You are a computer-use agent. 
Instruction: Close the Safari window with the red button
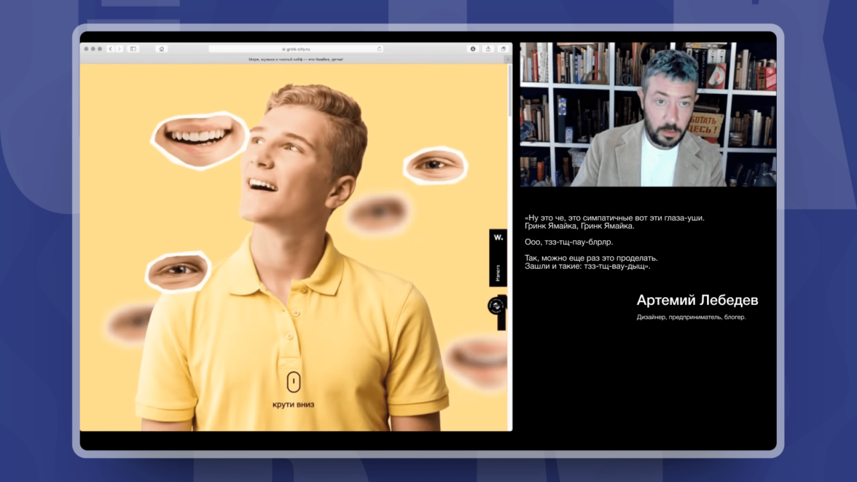pos(86,49)
